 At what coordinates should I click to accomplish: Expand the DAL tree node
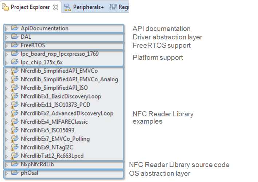click(7, 38)
